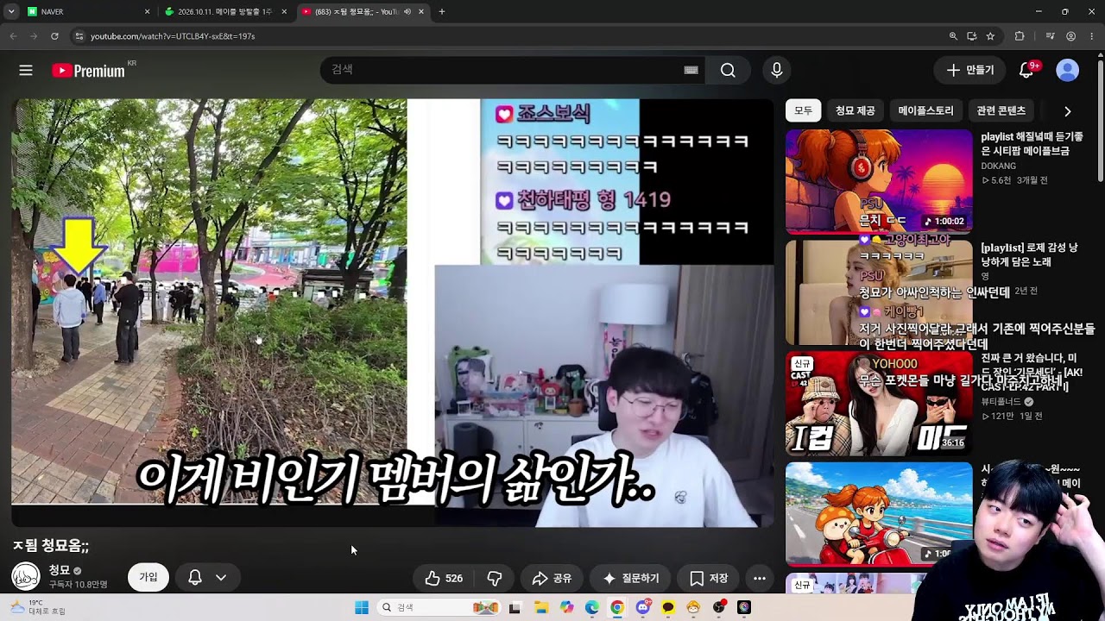The width and height of the screenshot is (1105, 621).
Task: Start voice search with microphone icon
Action: [776, 71]
